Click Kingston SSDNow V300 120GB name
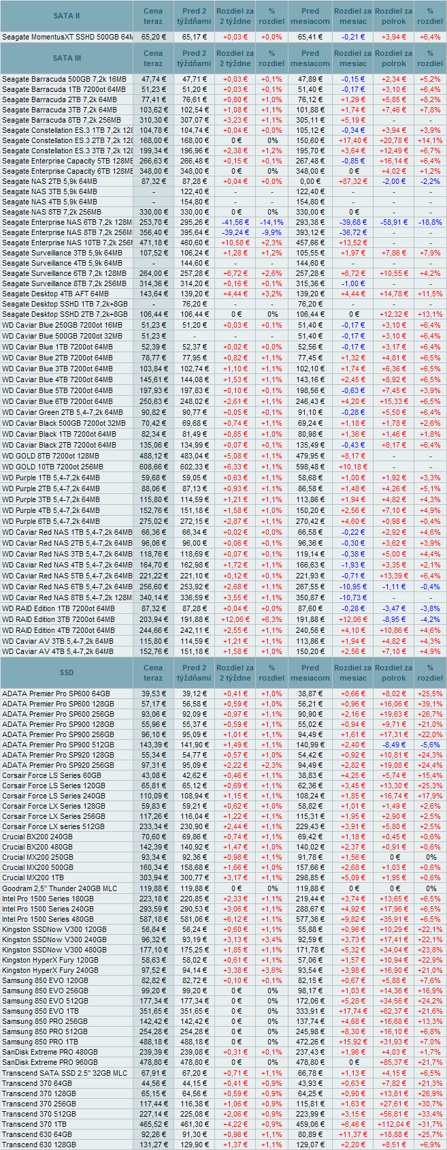This screenshot has width=447, height=1150. point(54,929)
